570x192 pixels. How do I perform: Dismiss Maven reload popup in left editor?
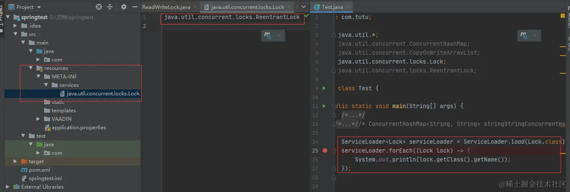click(278, 36)
